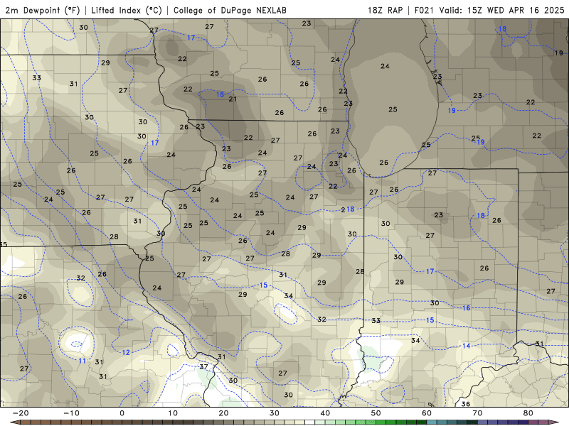Click the -10 label on the color scale
The image size is (569, 426).
click(71, 413)
